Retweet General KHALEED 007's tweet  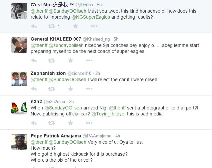[x=51, y=61]
